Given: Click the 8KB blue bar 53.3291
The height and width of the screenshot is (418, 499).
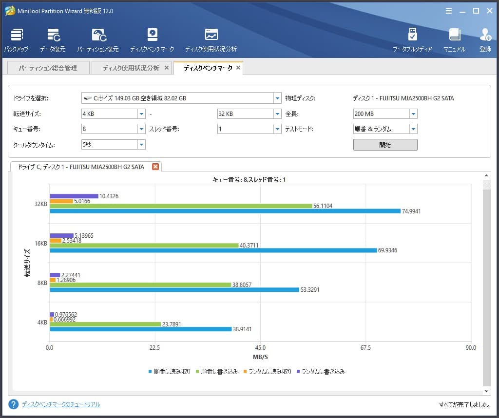Looking at the screenshot, I should (x=175, y=290).
